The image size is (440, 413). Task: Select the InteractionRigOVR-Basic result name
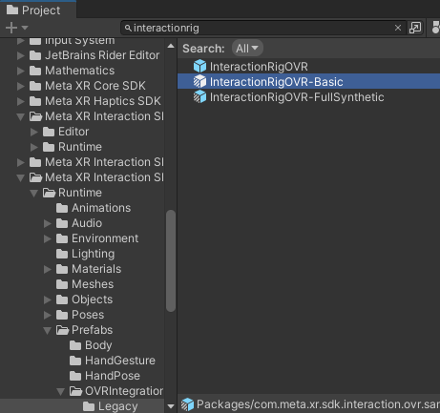(x=277, y=82)
